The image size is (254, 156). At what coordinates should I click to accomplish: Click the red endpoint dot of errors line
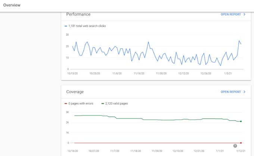(x=241, y=143)
